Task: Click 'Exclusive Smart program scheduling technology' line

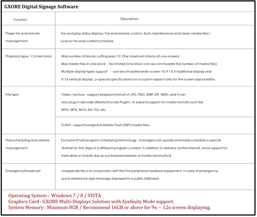Action: click(141, 140)
